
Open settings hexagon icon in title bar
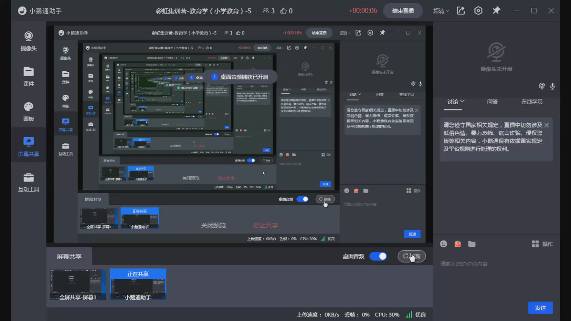click(x=478, y=11)
